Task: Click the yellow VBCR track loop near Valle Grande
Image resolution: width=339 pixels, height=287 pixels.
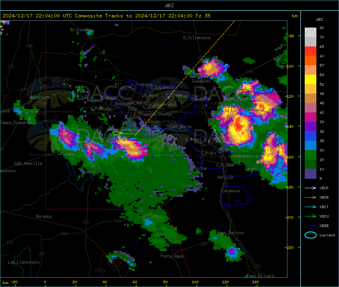Action: tap(118, 133)
